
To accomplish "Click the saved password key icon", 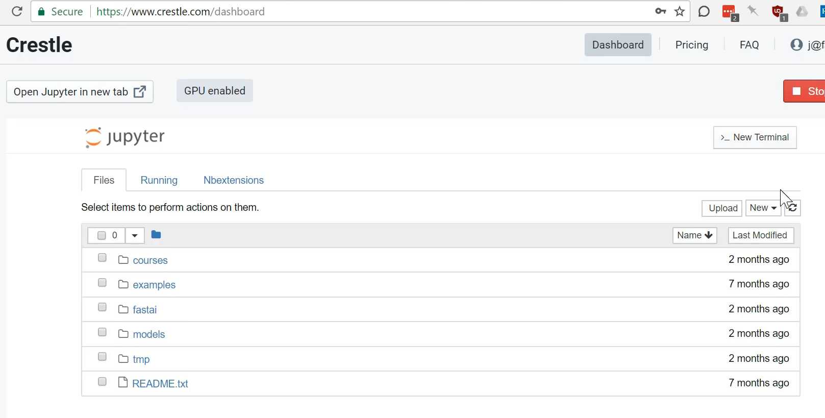I will [x=661, y=11].
